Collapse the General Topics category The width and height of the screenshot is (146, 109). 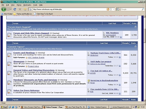135,47
